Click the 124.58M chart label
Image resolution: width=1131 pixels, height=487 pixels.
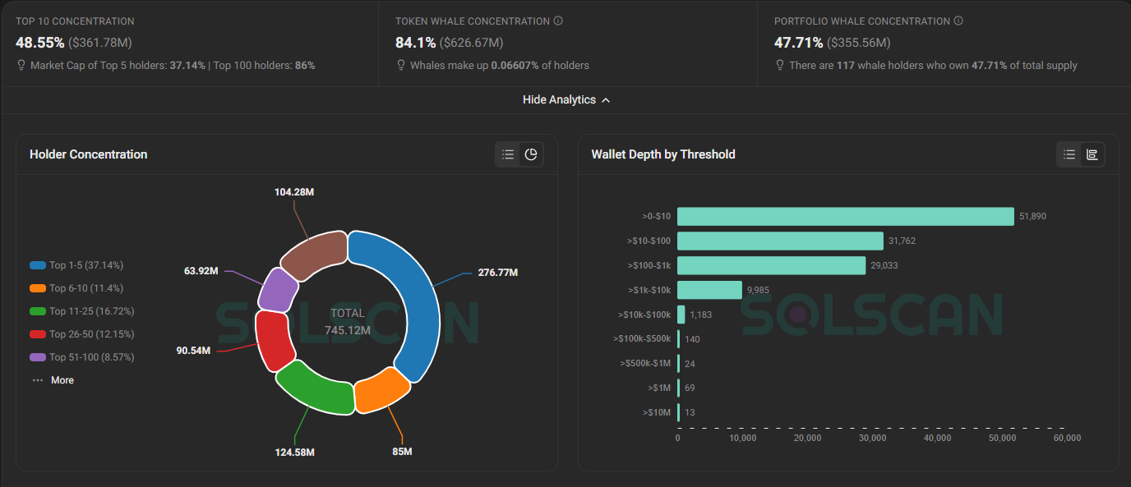pos(294,453)
